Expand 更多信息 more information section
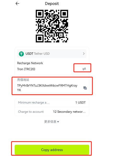 point(52,122)
